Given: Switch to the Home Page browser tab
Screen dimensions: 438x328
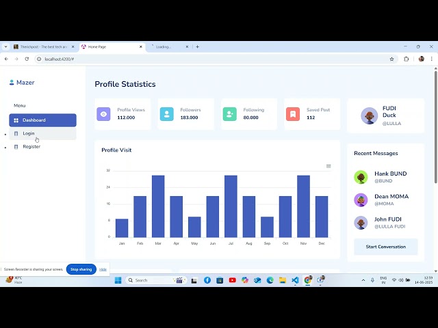Looking at the screenshot, I should pos(112,47).
